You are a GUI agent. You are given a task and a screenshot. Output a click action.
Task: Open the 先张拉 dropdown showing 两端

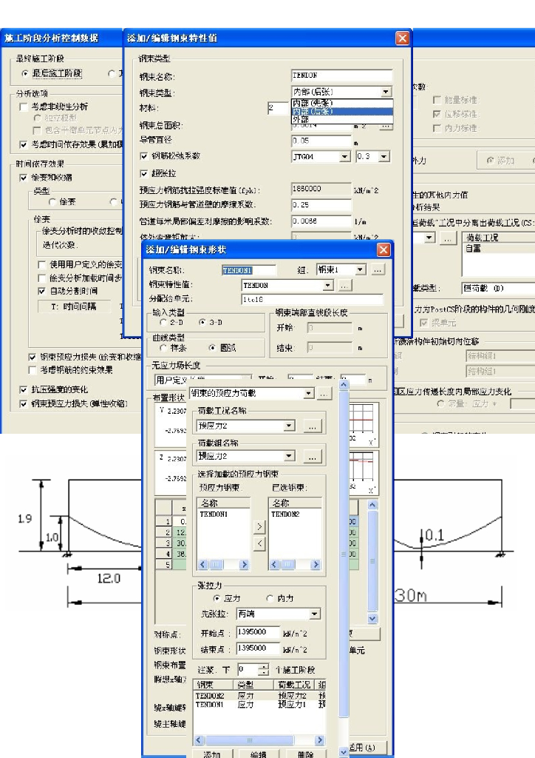point(314,614)
